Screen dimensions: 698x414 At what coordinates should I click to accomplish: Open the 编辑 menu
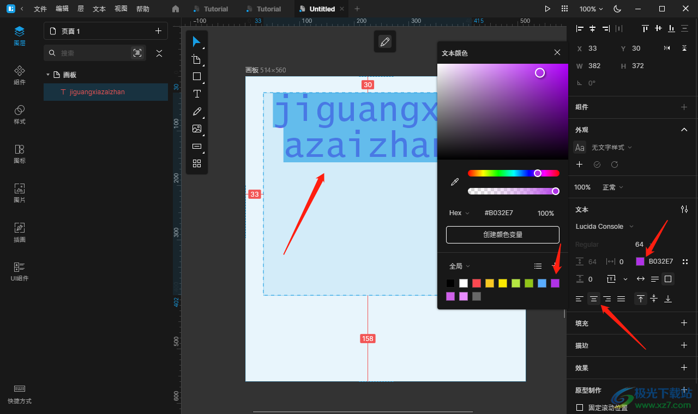62,9
